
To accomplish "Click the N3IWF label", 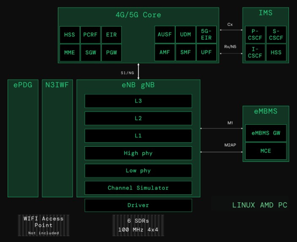I will pyautogui.click(x=57, y=85).
